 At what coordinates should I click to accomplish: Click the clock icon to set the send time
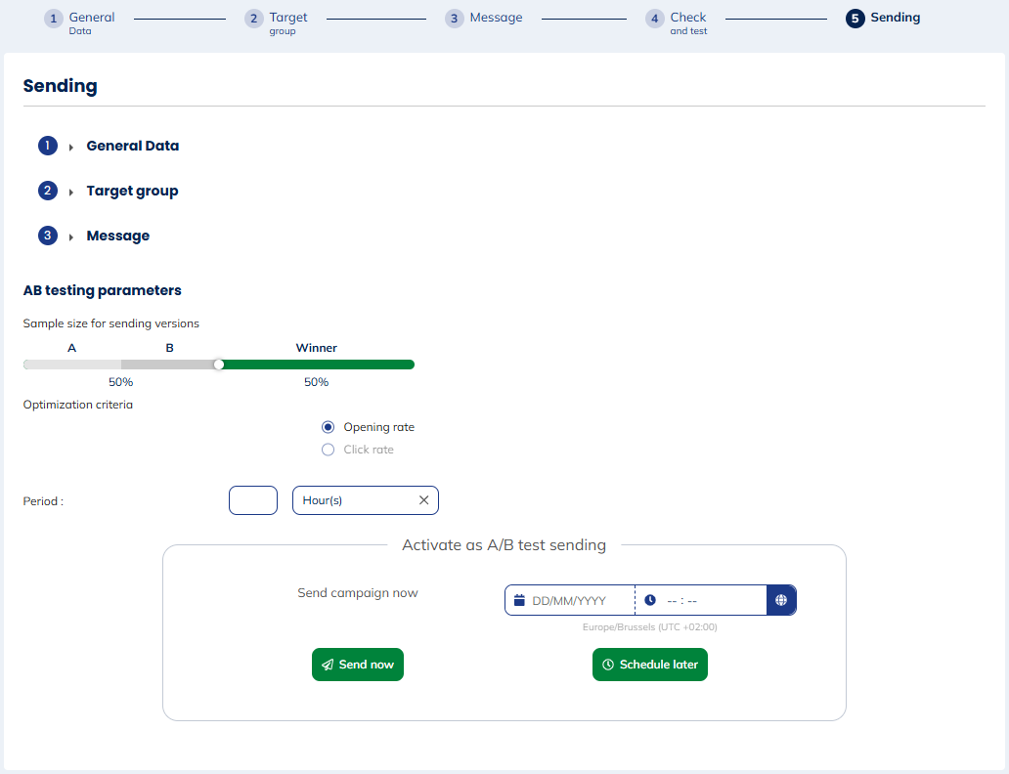(x=650, y=599)
